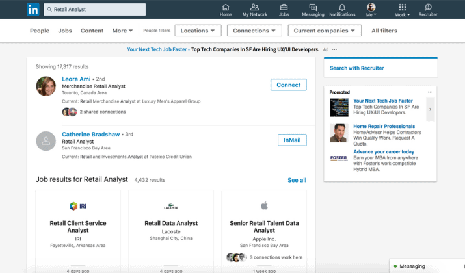465x273 pixels.
Task: View the 2 shared connections
Action: click(x=103, y=112)
